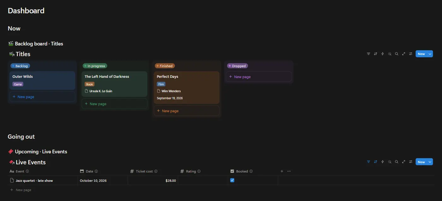Open view settings icon in Live Events toolbar
Screen dimensions: 442x201
[x=410, y=162]
